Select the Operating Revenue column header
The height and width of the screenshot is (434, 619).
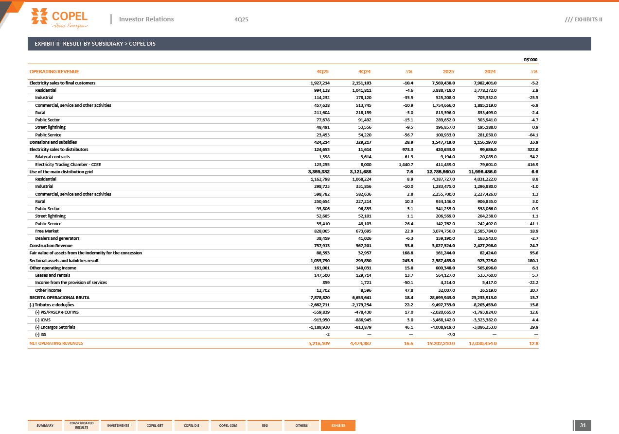point(54,72)
